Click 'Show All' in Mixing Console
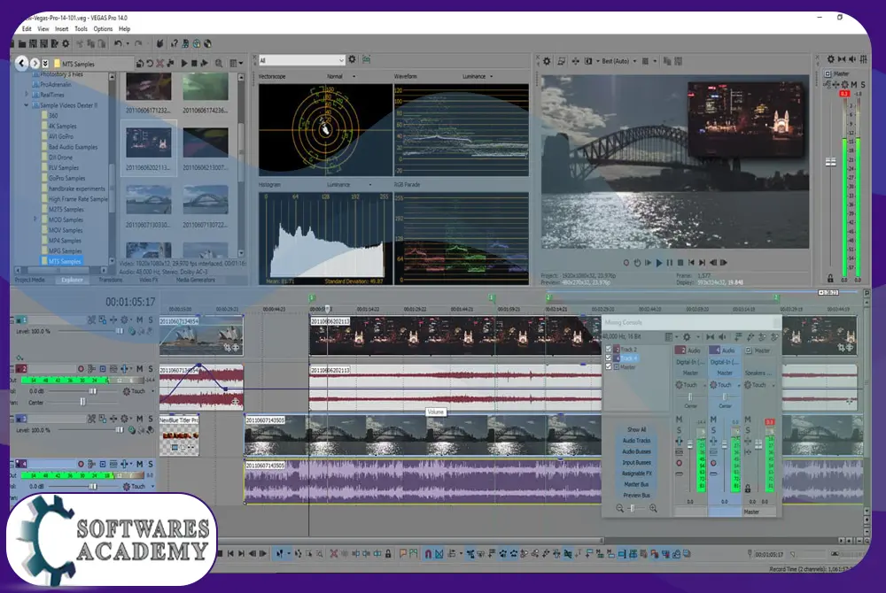This screenshot has width=886, height=593. [636, 429]
